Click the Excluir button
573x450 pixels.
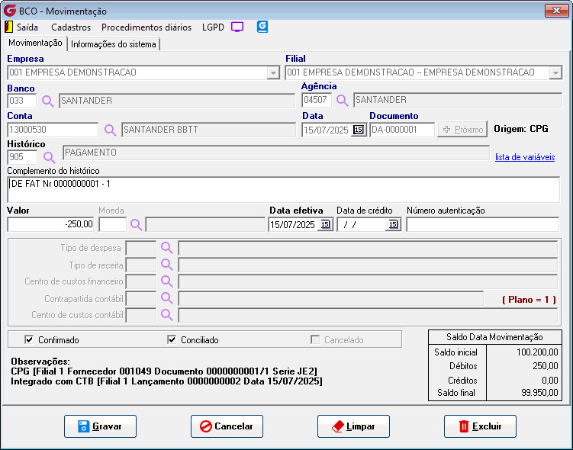click(x=480, y=426)
